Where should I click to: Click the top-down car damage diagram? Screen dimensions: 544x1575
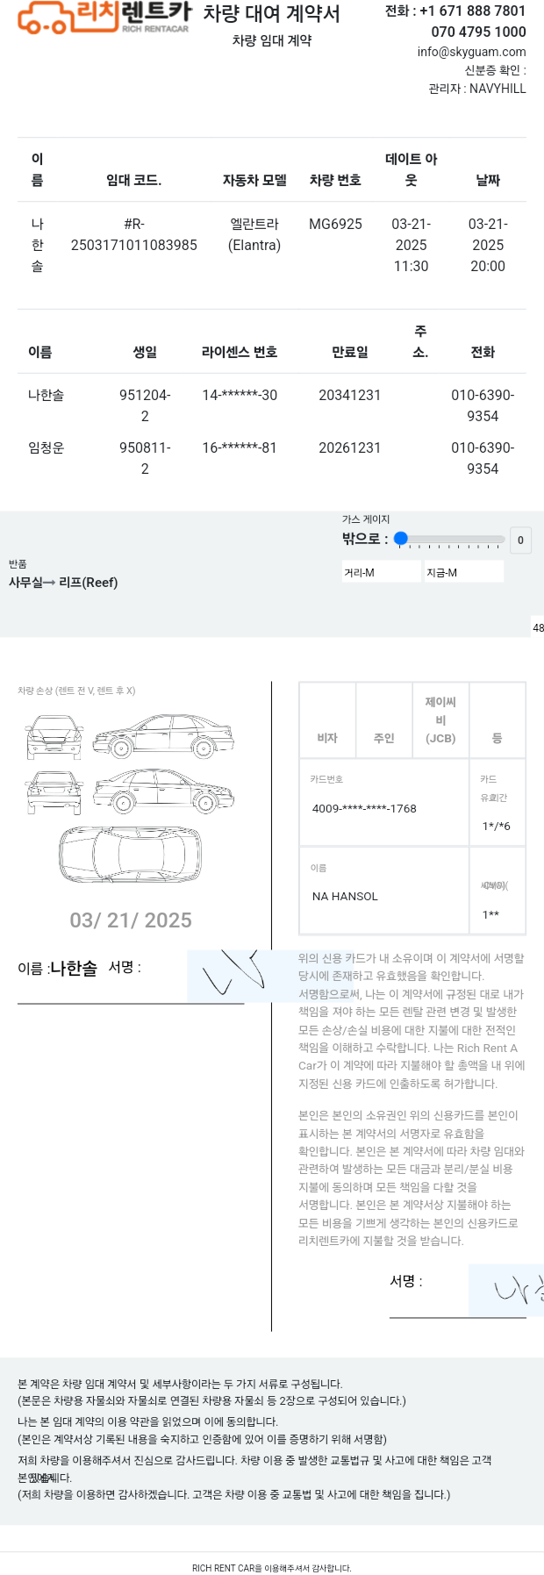[130, 854]
